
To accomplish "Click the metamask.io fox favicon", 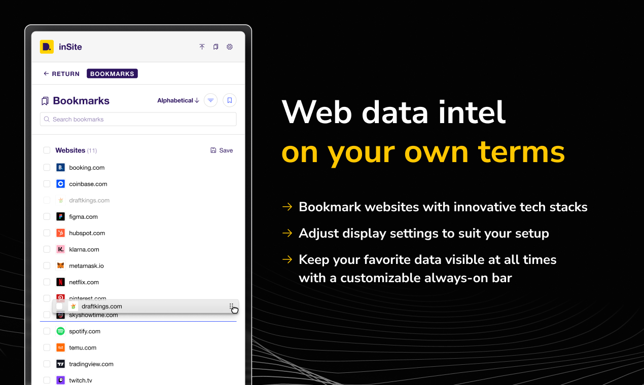I will pyautogui.click(x=60, y=265).
